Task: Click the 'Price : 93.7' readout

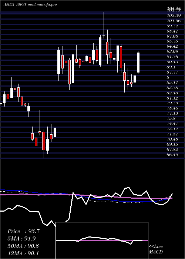Action: point(24,231)
